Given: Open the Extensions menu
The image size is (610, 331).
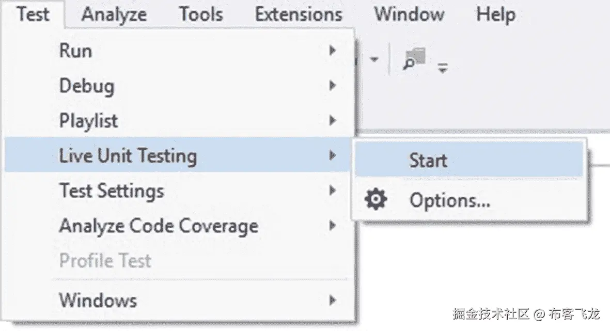Looking at the screenshot, I should pyautogui.click(x=299, y=14).
